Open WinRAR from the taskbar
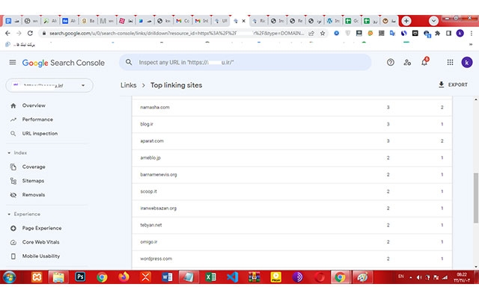Image resolution: width=479 pixels, height=299 pixels. click(254, 277)
